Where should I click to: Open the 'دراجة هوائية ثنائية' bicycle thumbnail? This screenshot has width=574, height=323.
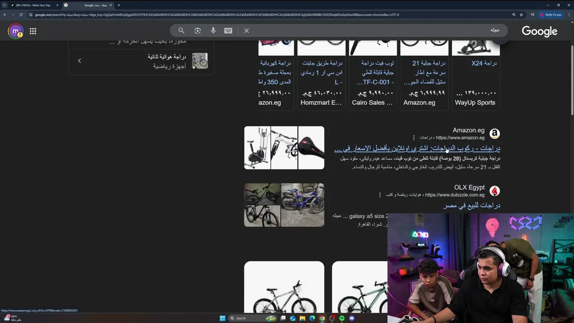200,61
